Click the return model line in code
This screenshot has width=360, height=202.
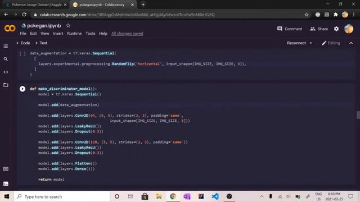[x=51, y=180]
